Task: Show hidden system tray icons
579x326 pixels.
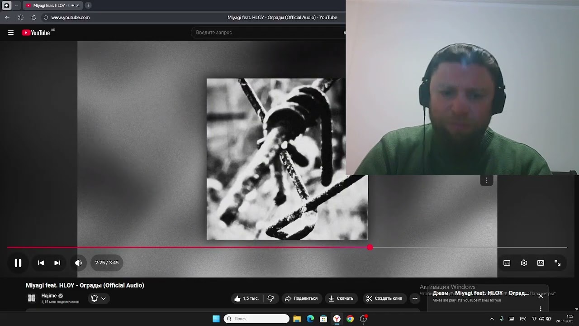Action: 492,319
